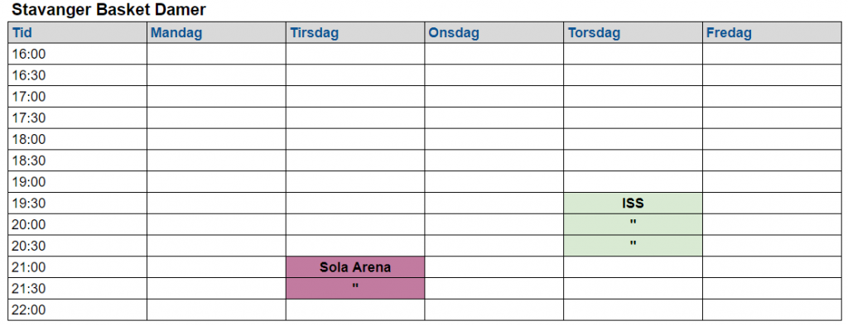Select the Torsdag column header

[x=633, y=32]
